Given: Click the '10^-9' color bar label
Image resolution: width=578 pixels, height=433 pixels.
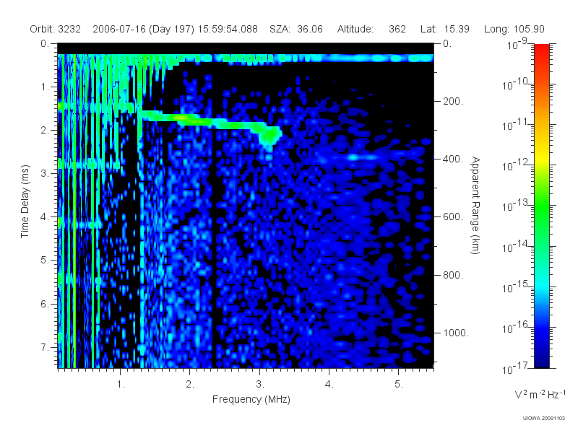Looking at the screenshot, I should tap(517, 44).
